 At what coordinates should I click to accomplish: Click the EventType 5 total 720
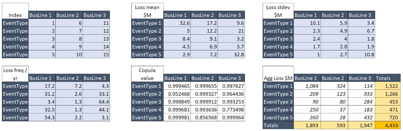388,117
